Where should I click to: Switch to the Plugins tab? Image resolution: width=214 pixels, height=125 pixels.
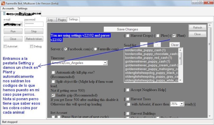click(62, 20)
